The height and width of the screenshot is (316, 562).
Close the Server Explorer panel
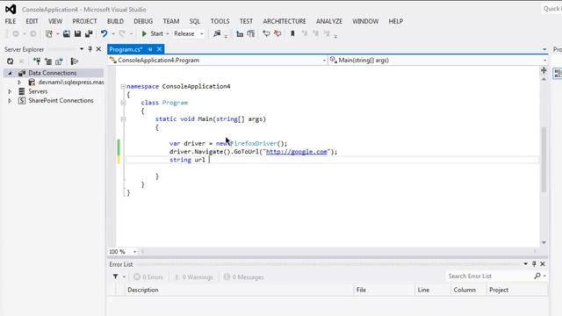(x=98, y=49)
